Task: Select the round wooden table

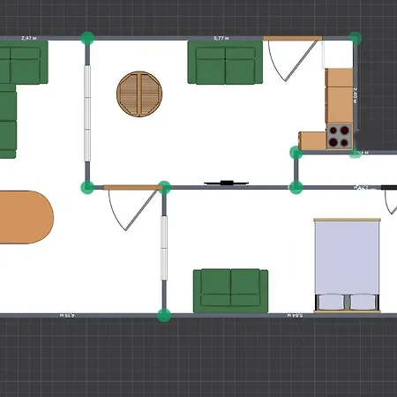Action: click(139, 94)
